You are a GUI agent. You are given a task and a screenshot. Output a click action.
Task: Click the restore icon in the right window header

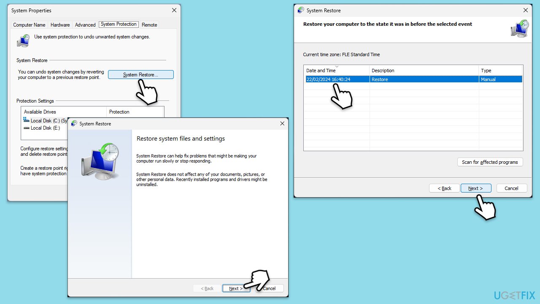click(519, 29)
